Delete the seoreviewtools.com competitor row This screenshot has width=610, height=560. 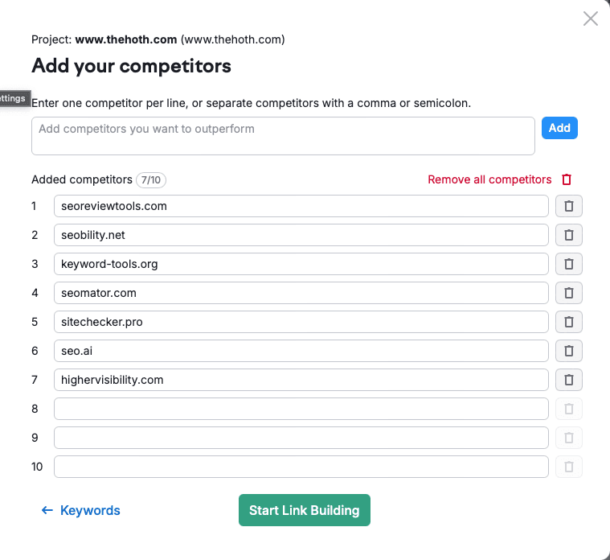click(569, 206)
